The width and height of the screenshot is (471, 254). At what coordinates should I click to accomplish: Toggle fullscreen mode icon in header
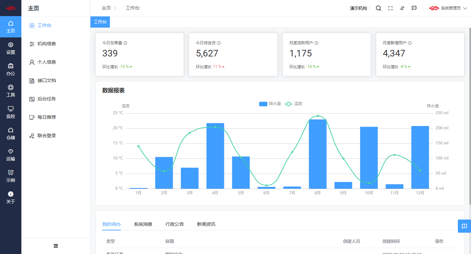click(x=390, y=8)
